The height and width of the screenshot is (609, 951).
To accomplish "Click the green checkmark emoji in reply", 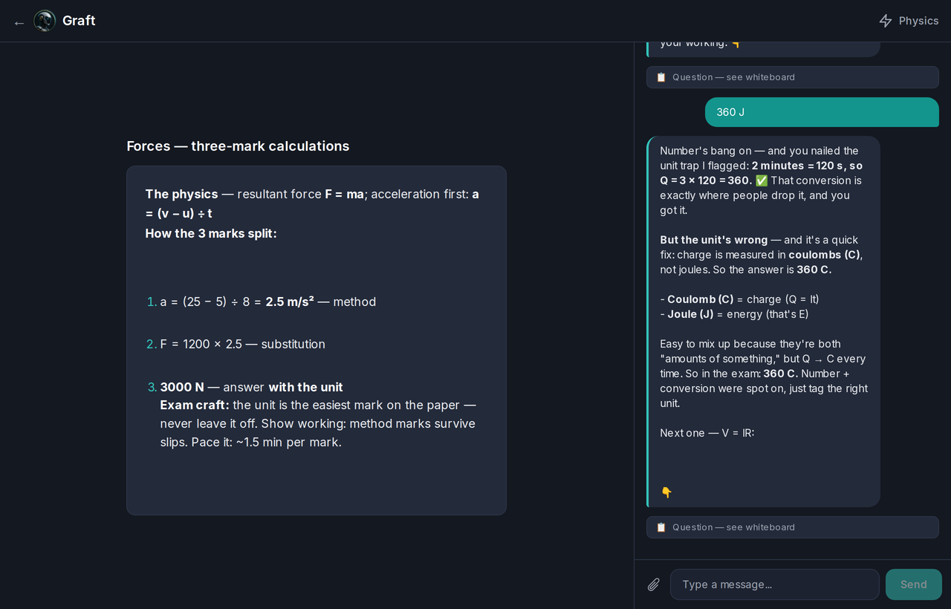I will point(762,180).
